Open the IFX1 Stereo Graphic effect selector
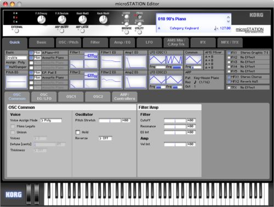 tap(254, 52)
